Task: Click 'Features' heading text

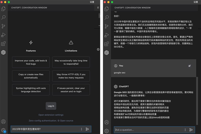Action: point(31,51)
